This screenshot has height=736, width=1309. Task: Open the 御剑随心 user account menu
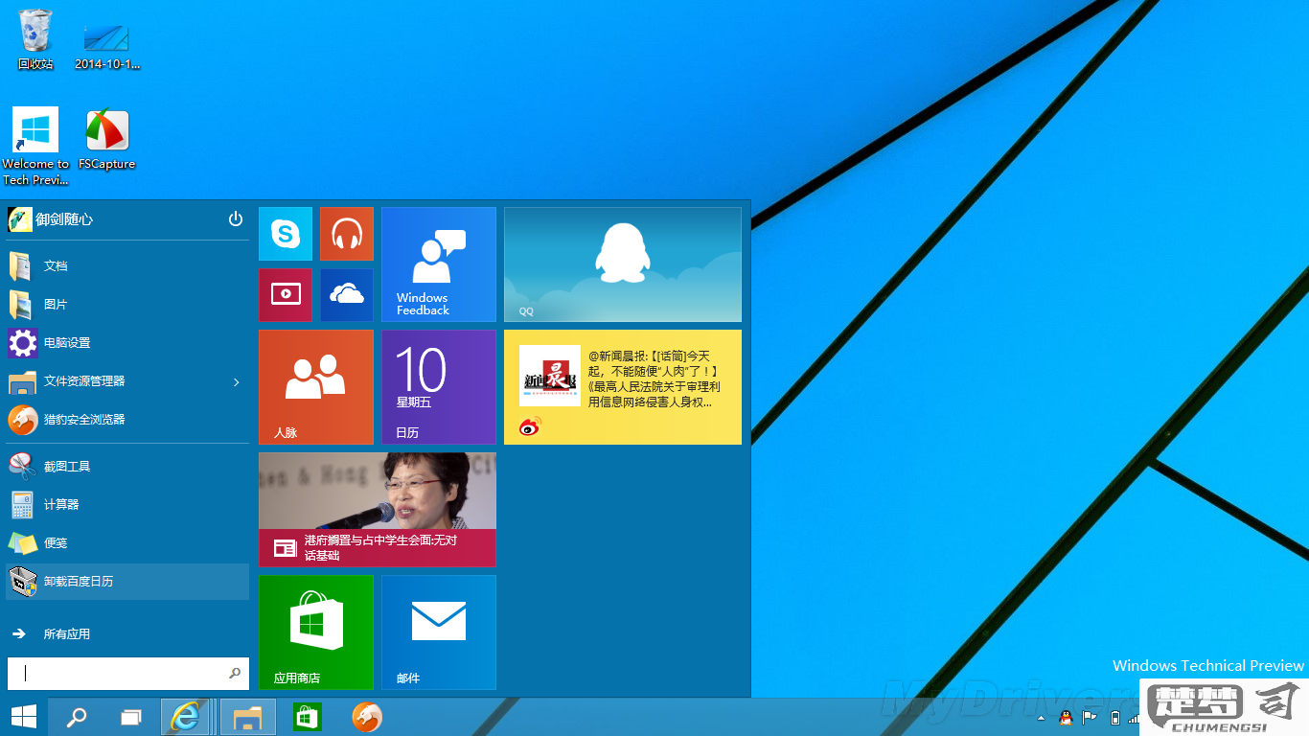[51, 219]
